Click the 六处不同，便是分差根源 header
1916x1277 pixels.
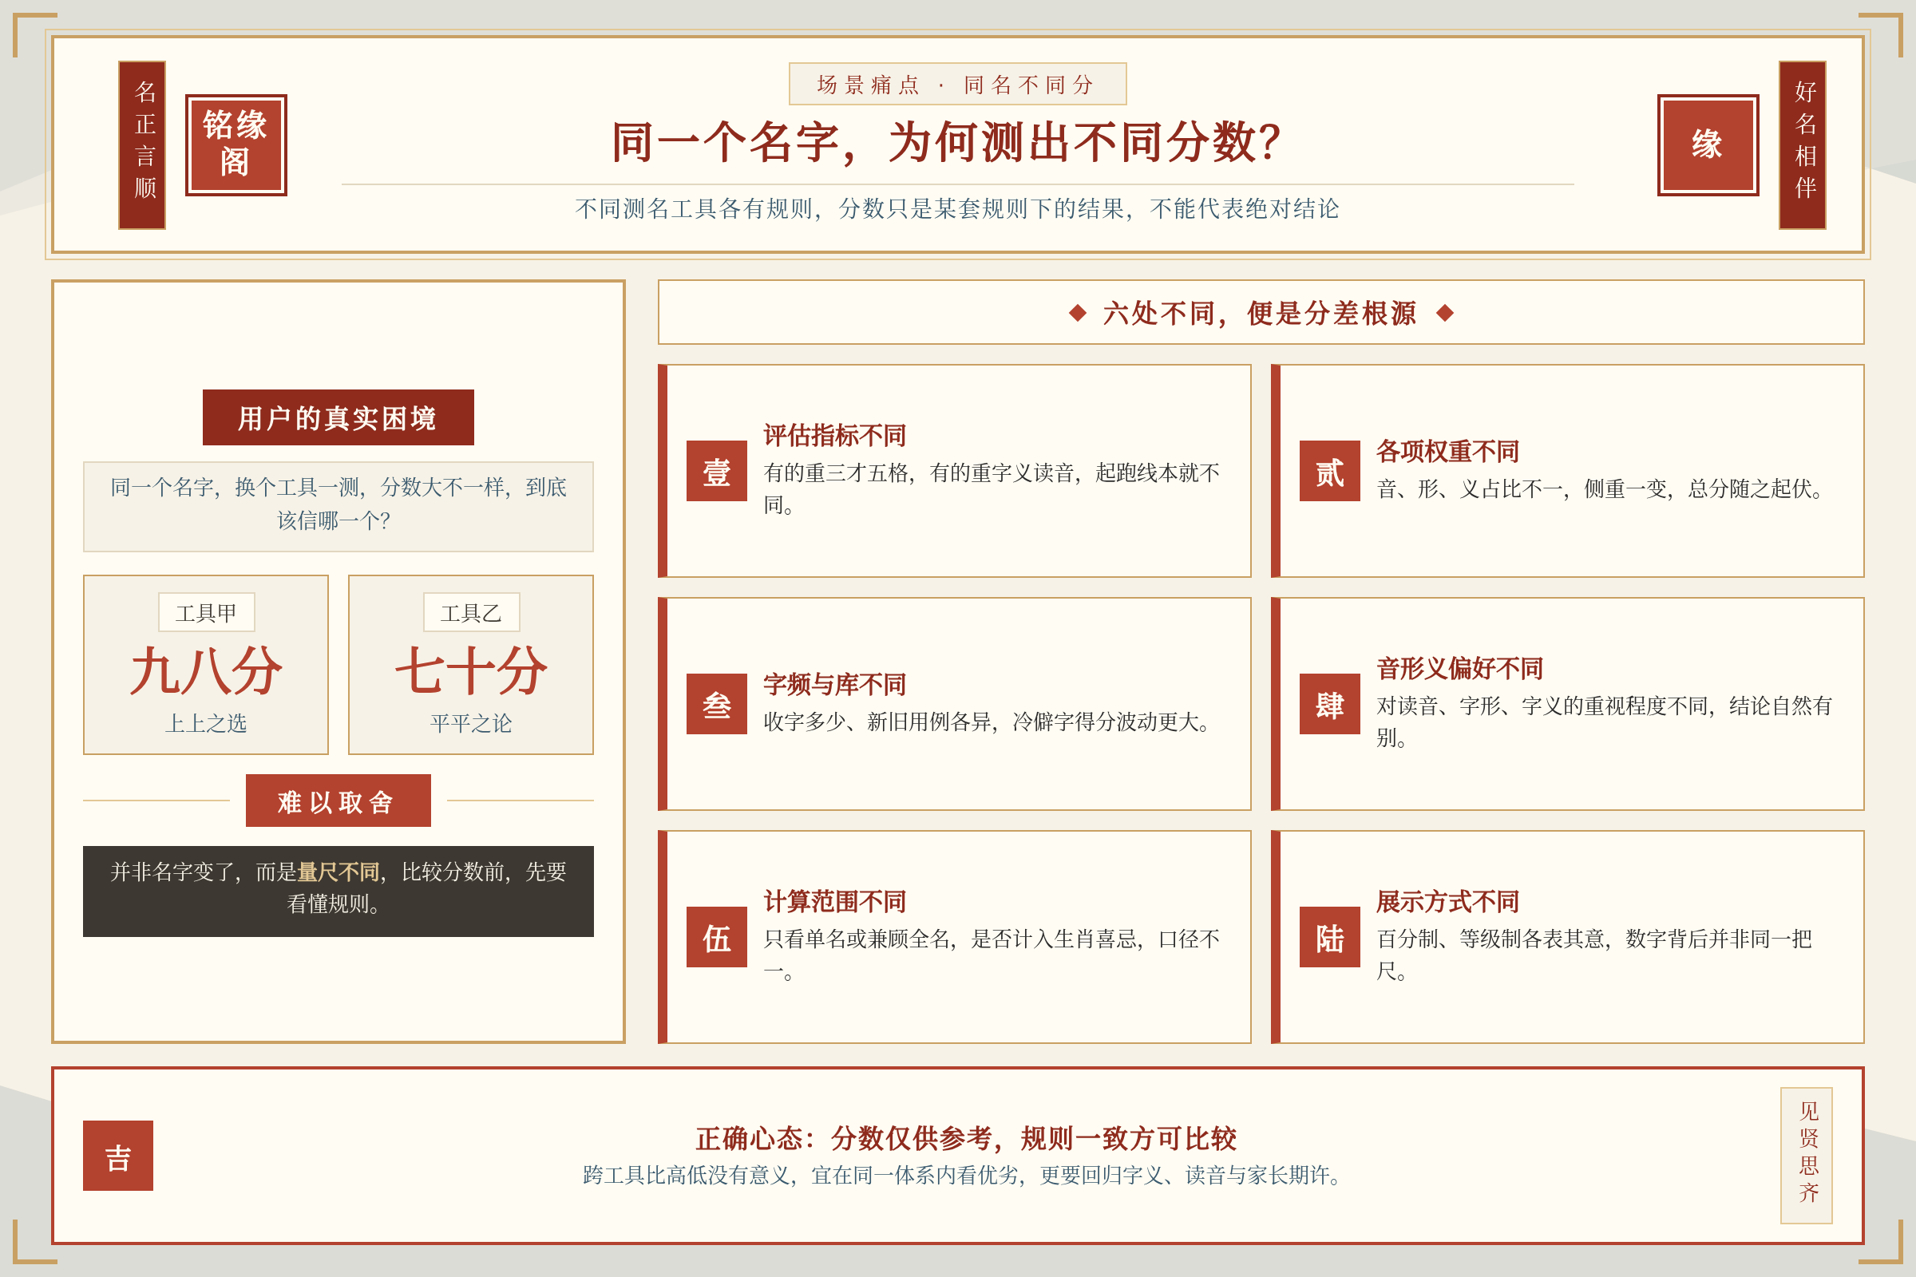[x=1261, y=313]
